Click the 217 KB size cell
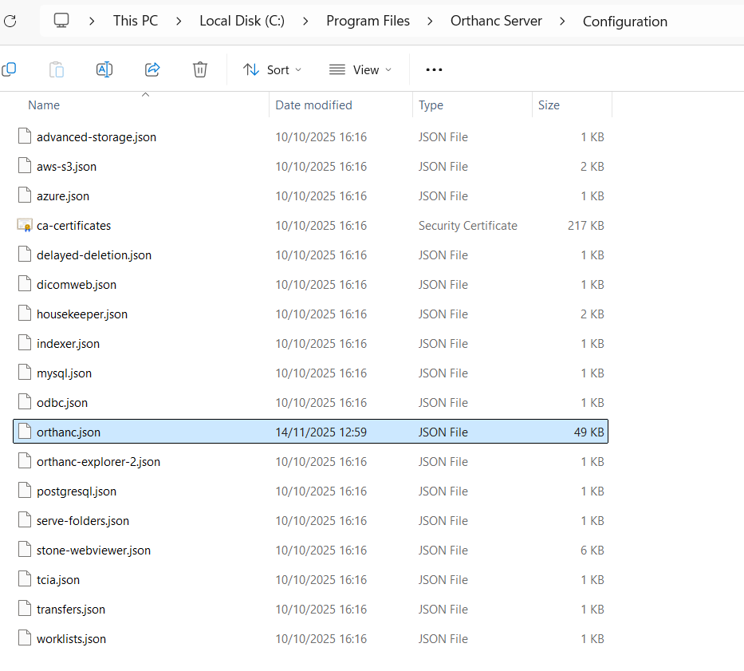Screen dimensions: 744x671 point(585,226)
